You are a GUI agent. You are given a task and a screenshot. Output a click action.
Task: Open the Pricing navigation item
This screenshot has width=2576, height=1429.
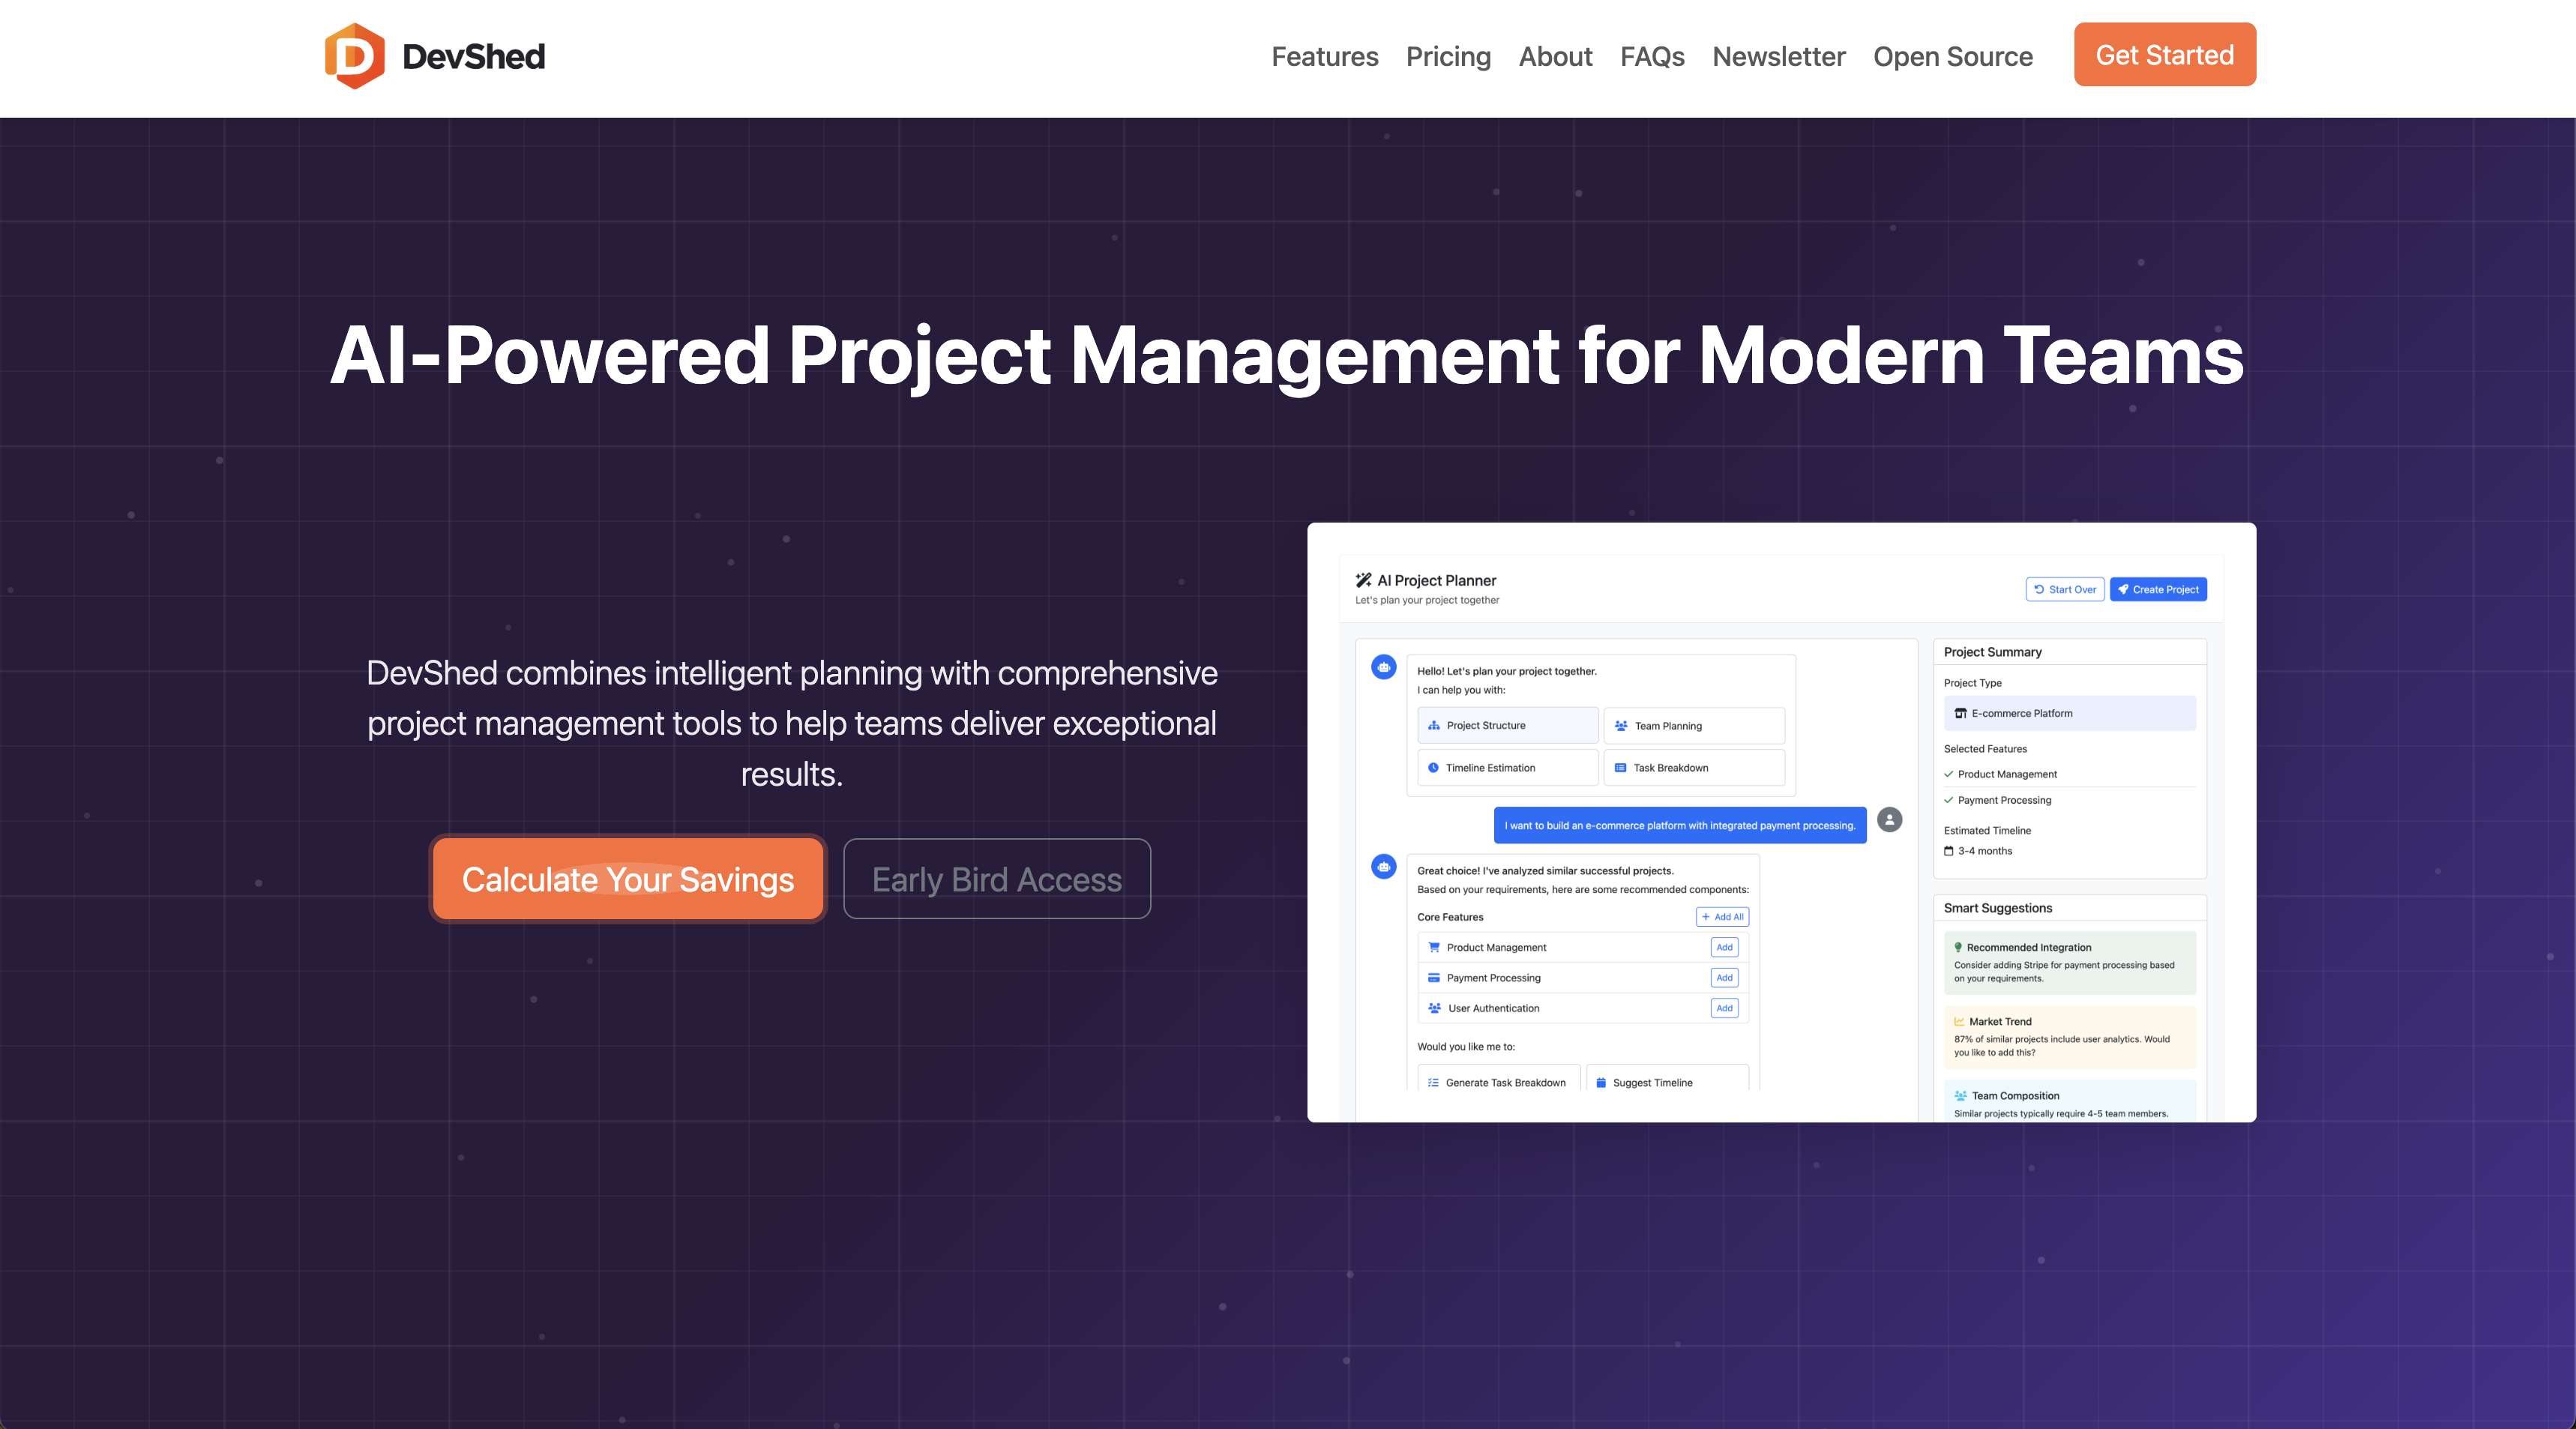pyautogui.click(x=1448, y=57)
